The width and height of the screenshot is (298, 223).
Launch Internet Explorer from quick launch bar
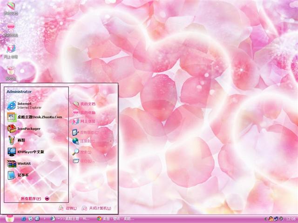coord(24,219)
